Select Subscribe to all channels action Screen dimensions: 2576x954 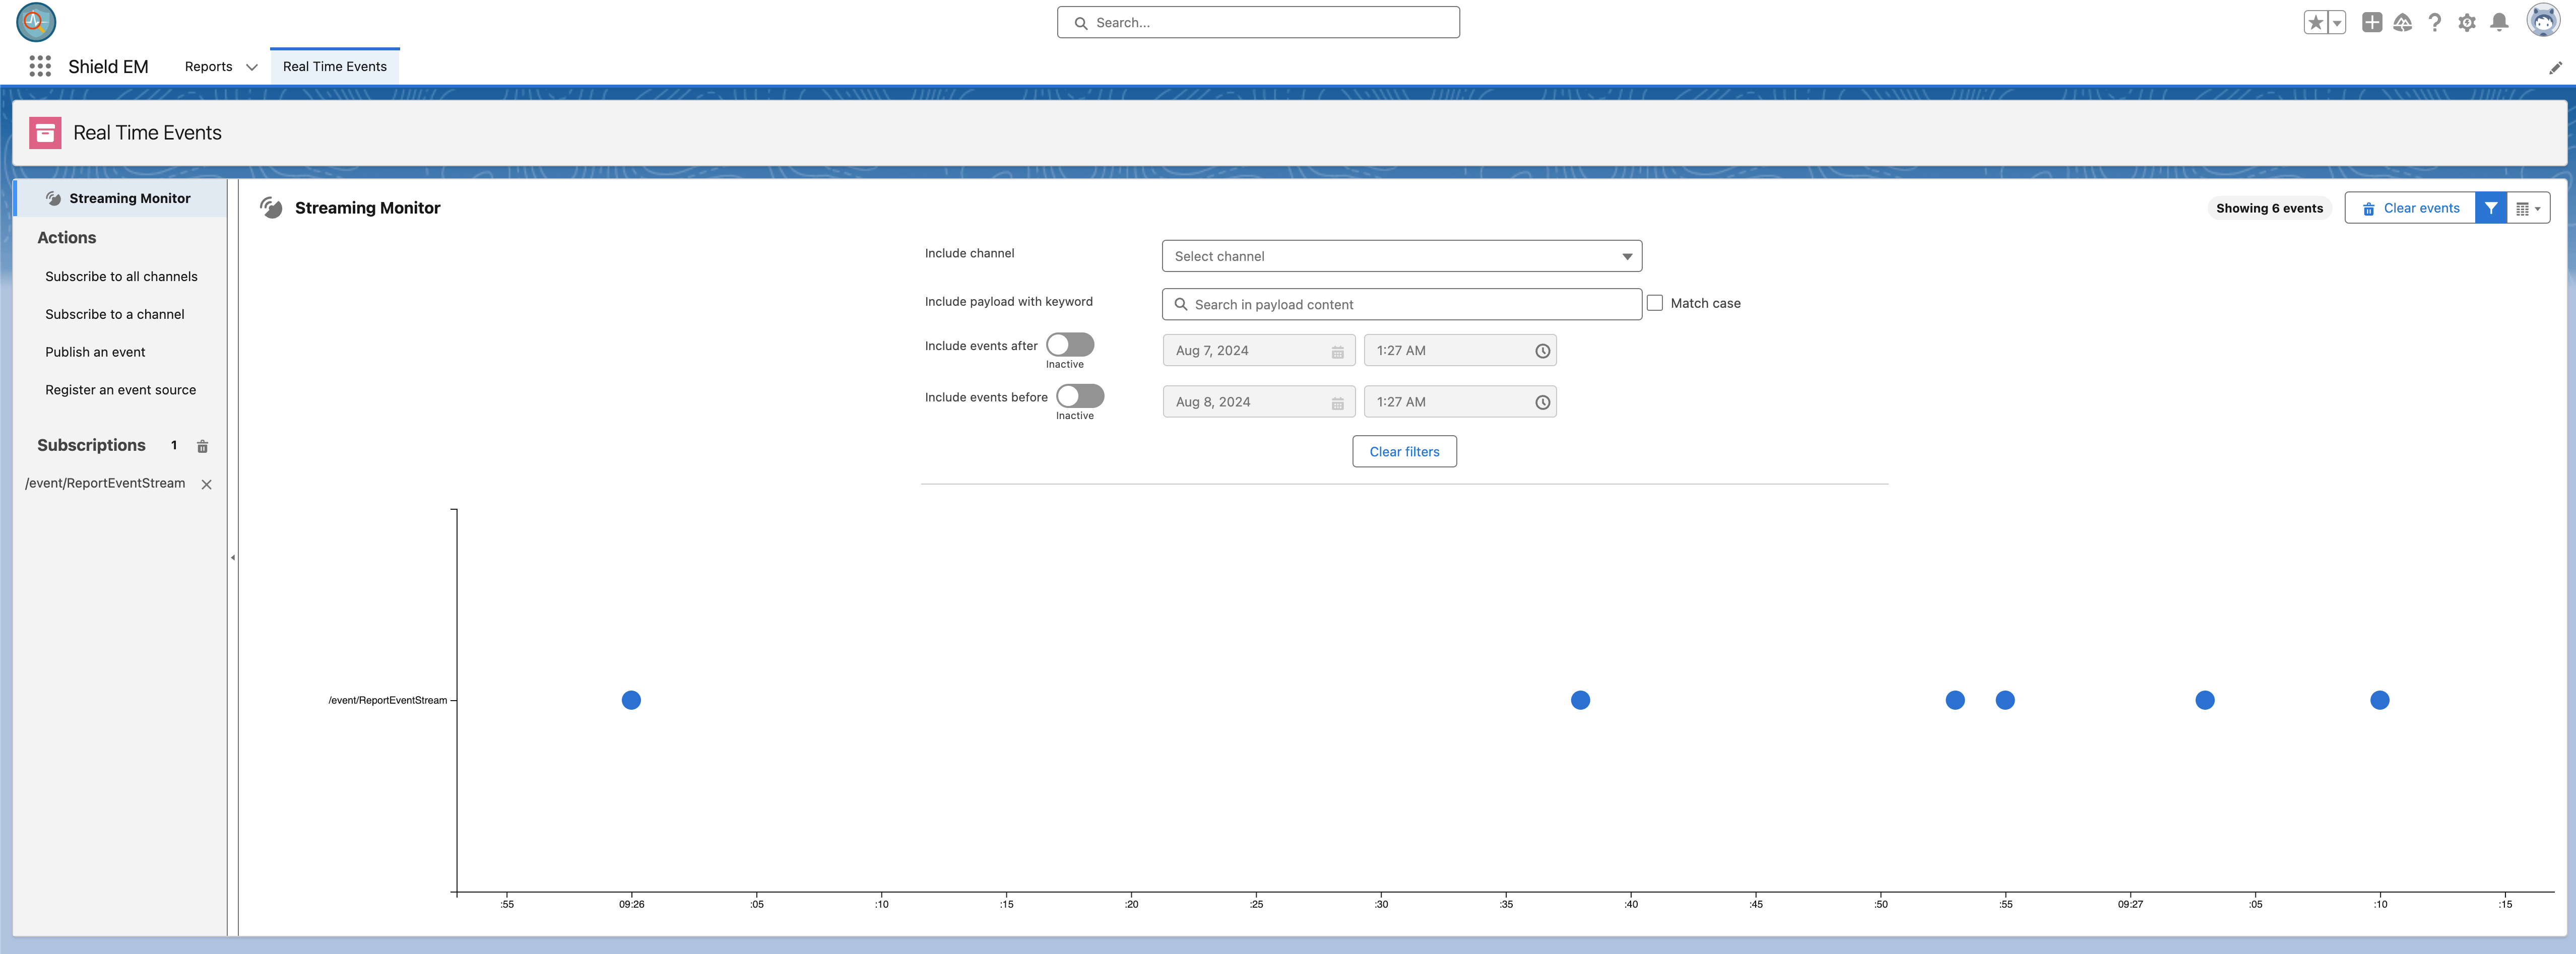coord(121,276)
